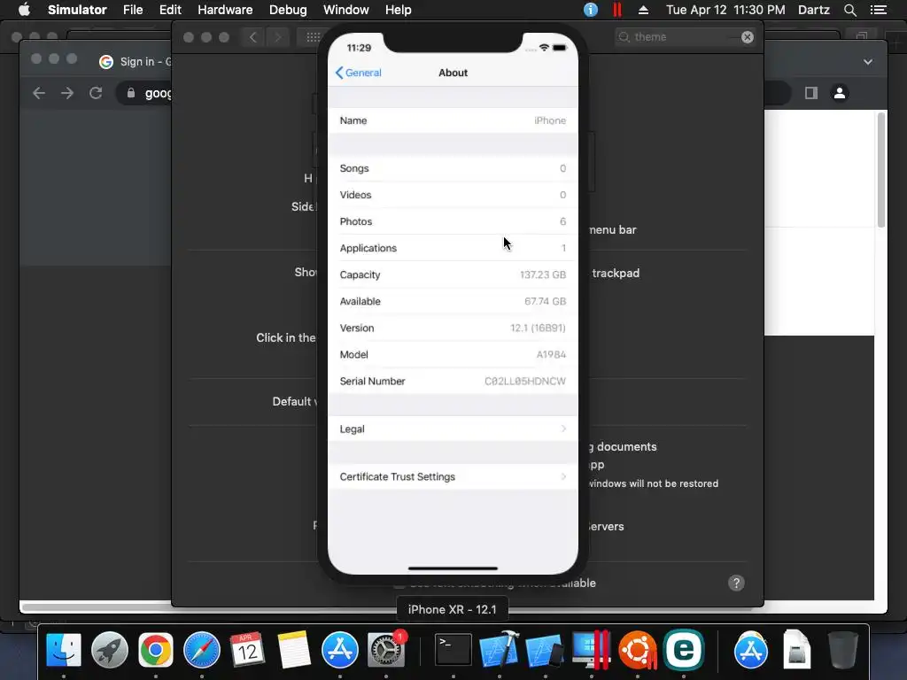Screen dimensions: 907x680
Task: Select the Model A1984 row
Action: [x=453, y=354]
